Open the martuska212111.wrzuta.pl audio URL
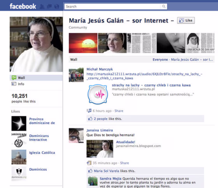 pos(144,76)
